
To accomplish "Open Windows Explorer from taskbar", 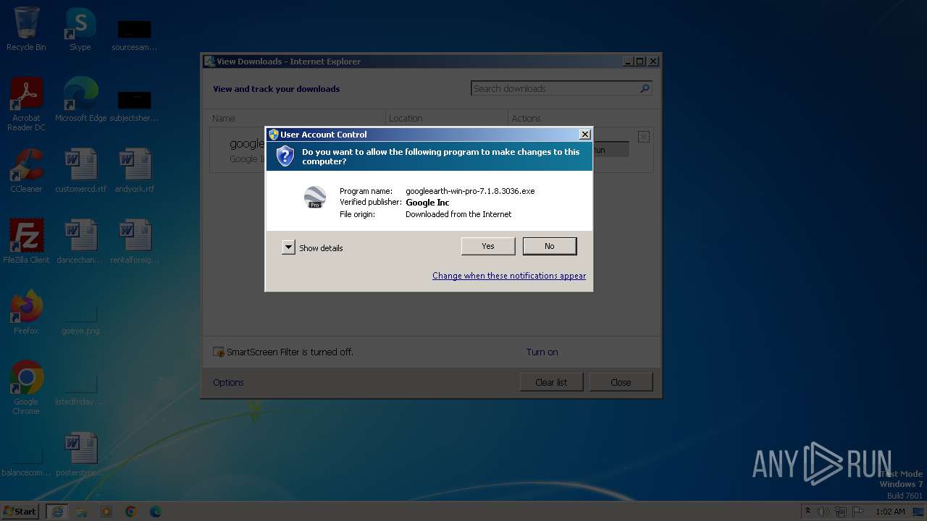I will (82, 512).
